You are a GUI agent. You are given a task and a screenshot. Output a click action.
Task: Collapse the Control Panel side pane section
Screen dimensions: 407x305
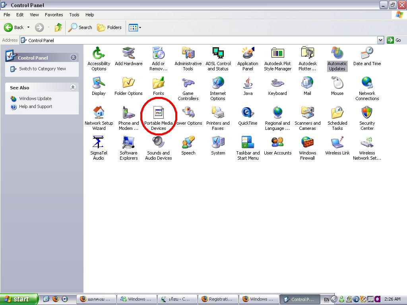(73, 57)
